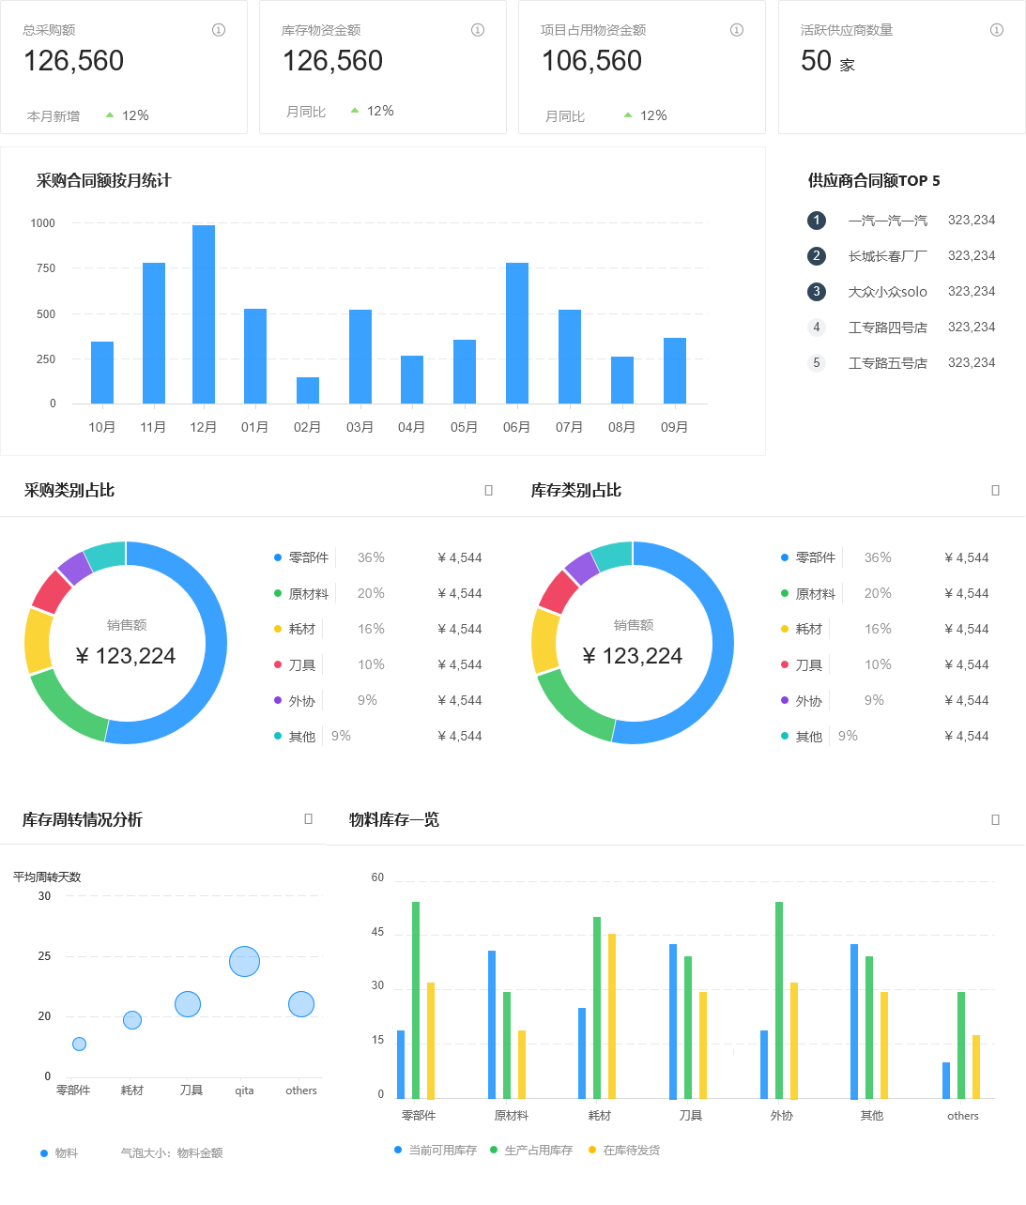Click the 20% value in 库存类别占比 legend
The height and width of the screenshot is (1205, 1026).
pos(878,593)
